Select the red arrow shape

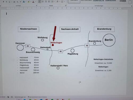click(x=54, y=34)
